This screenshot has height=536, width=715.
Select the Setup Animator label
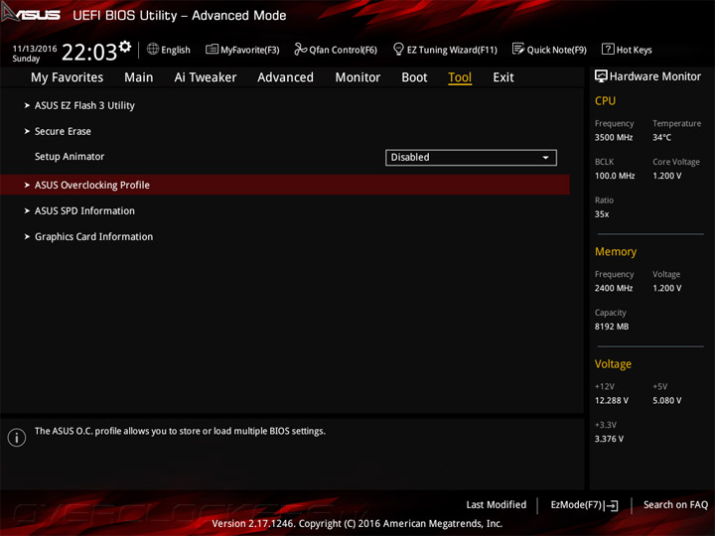pyautogui.click(x=70, y=157)
